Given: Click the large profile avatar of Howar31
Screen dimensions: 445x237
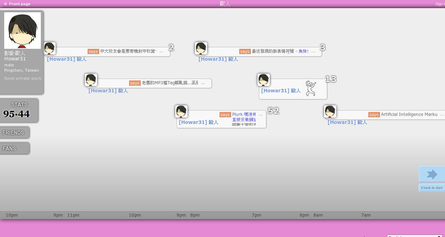Looking at the screenshot, I should [23, 30].
